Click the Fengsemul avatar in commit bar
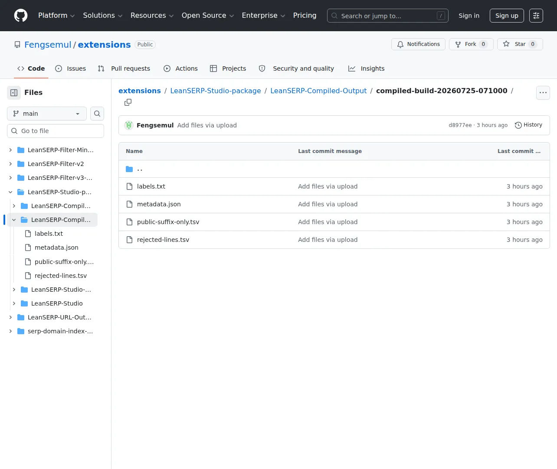 pyautogui.click(x=129, y=125)
